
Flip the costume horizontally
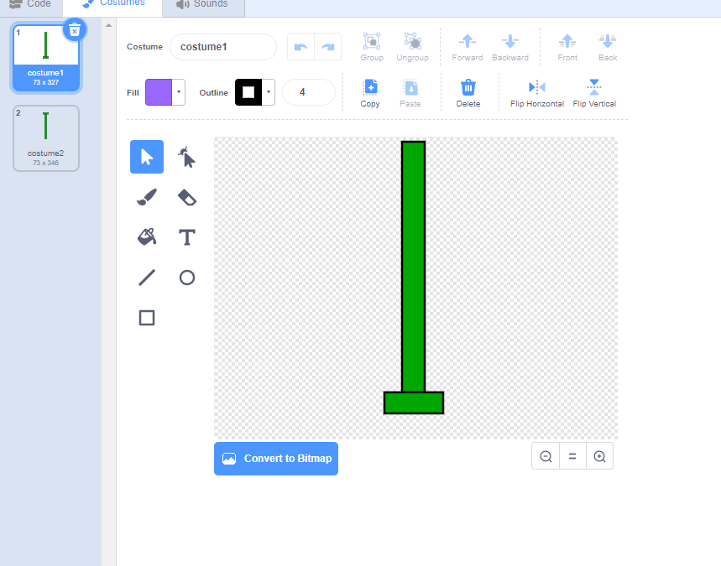[536, 93]
